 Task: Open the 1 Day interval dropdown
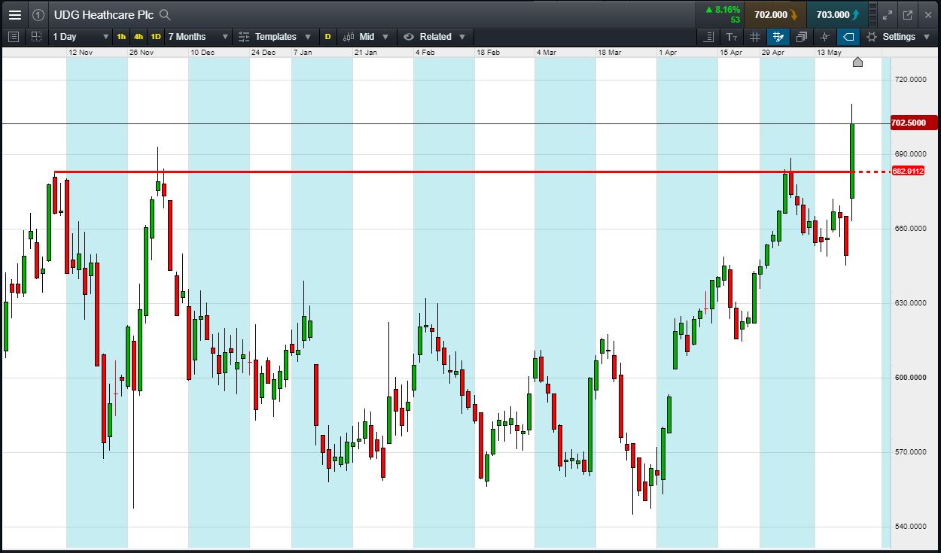pos(81,36)
